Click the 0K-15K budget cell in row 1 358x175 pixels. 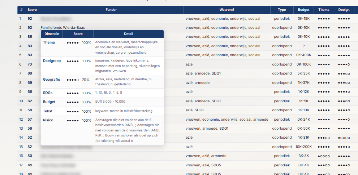[x=304, y=19]
